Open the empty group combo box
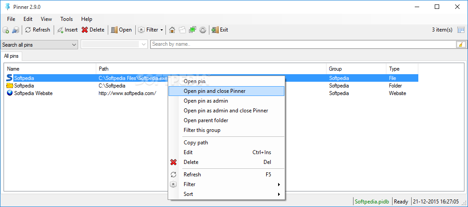The height and width of the screenshot is (207, 468). [x=114, y=44]
